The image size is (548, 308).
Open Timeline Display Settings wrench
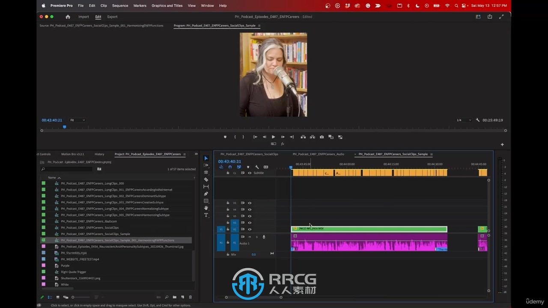257,167
